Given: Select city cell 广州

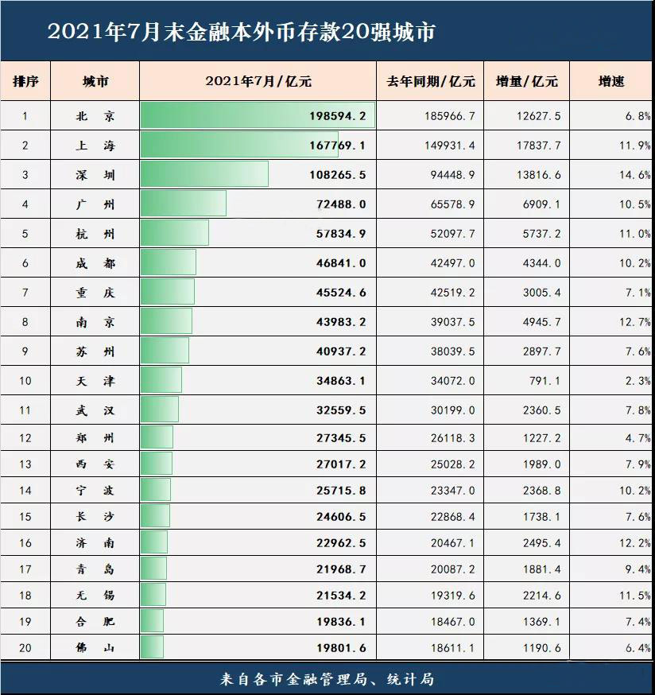Looking at the screenshot, I should pyautogui.click(x=95, y=204).
